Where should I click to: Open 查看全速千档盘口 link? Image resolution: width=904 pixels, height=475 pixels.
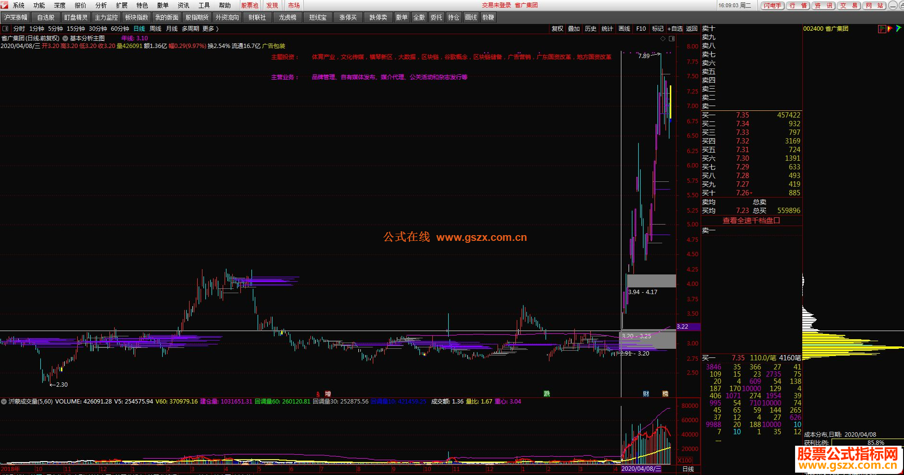click(x=751, y=221)
